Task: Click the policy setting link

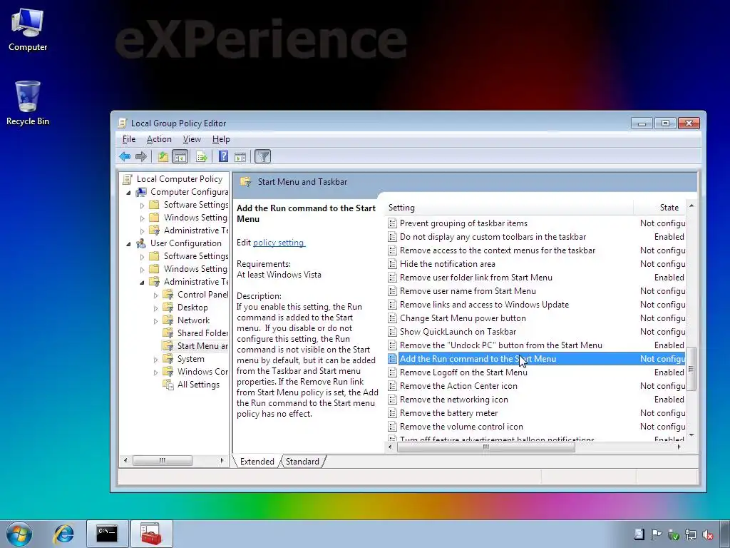Action: click(279, 243)
